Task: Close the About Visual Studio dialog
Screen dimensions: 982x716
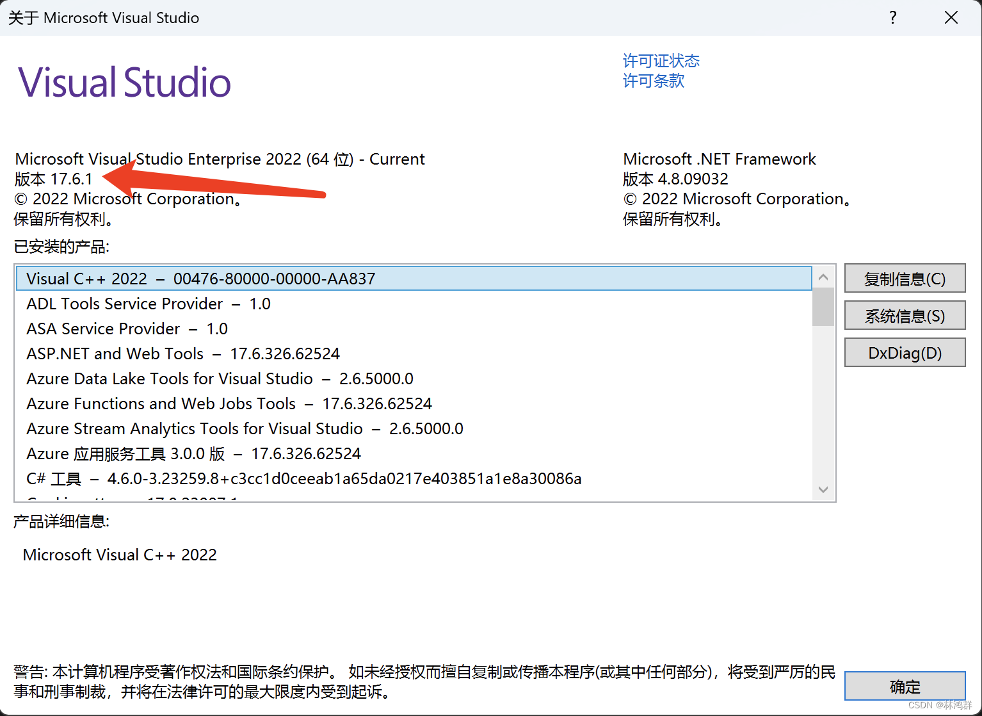Action: pyautogui.click(x=951, y=17)
